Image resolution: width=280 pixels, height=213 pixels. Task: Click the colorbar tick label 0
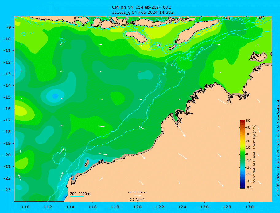(247, 154)
